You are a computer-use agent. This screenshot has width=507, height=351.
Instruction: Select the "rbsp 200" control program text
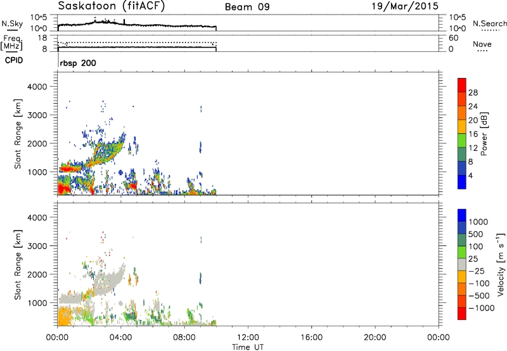[x=78, y=63]
